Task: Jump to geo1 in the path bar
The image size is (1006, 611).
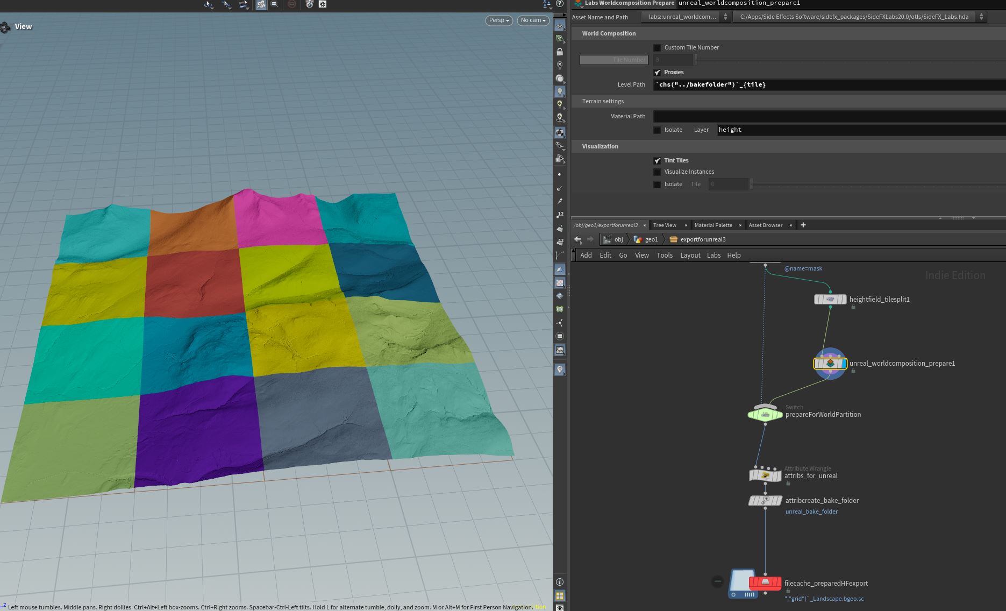Action: [646, 239]
